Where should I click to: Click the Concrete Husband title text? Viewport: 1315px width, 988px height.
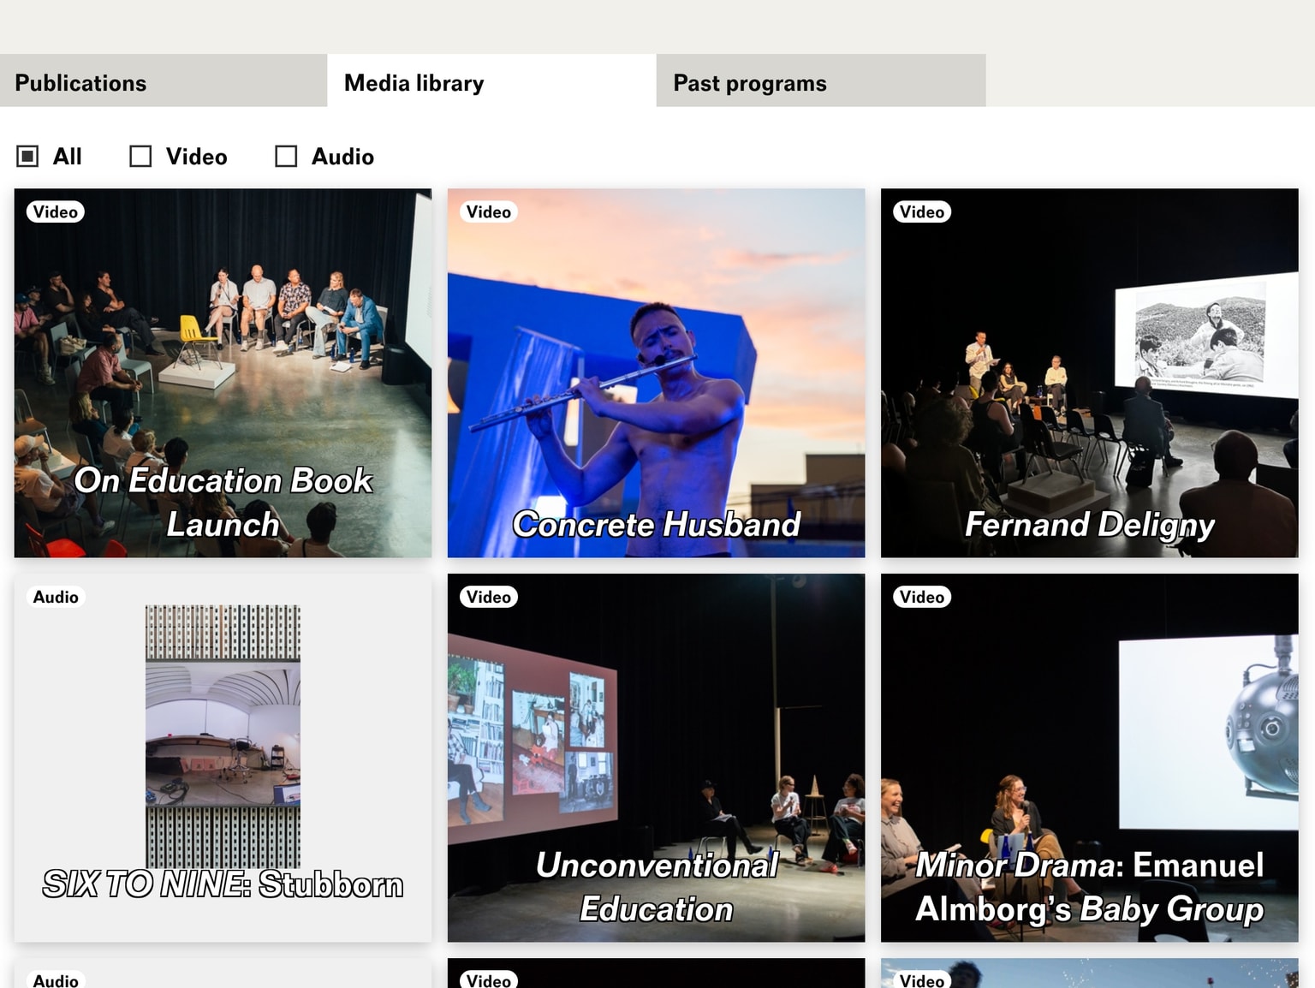click(656, 524)
